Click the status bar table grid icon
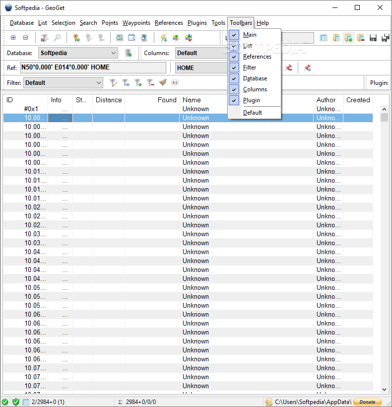Viewport: 392px width, 407px height. [26, 402]
